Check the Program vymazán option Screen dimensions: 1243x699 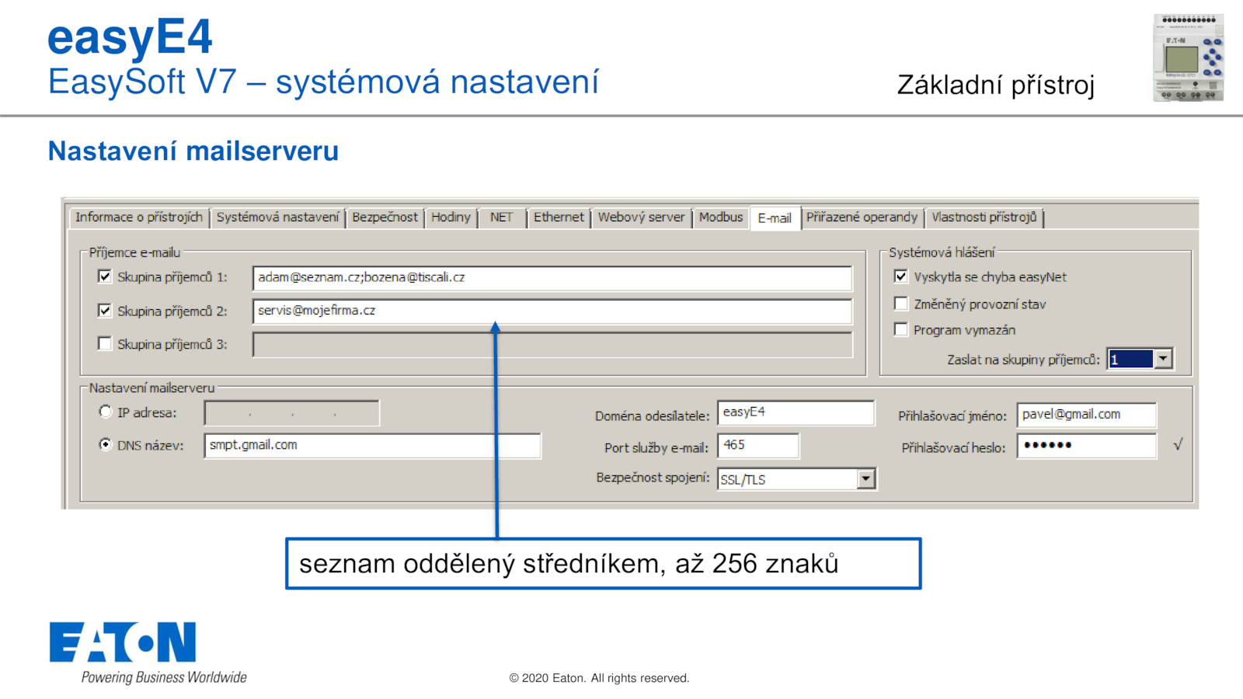[901, 329]
